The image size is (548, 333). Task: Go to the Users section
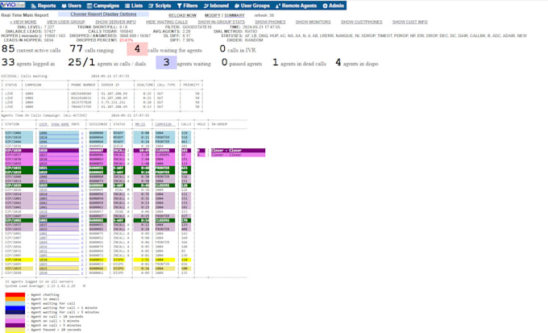click(71, 6)
